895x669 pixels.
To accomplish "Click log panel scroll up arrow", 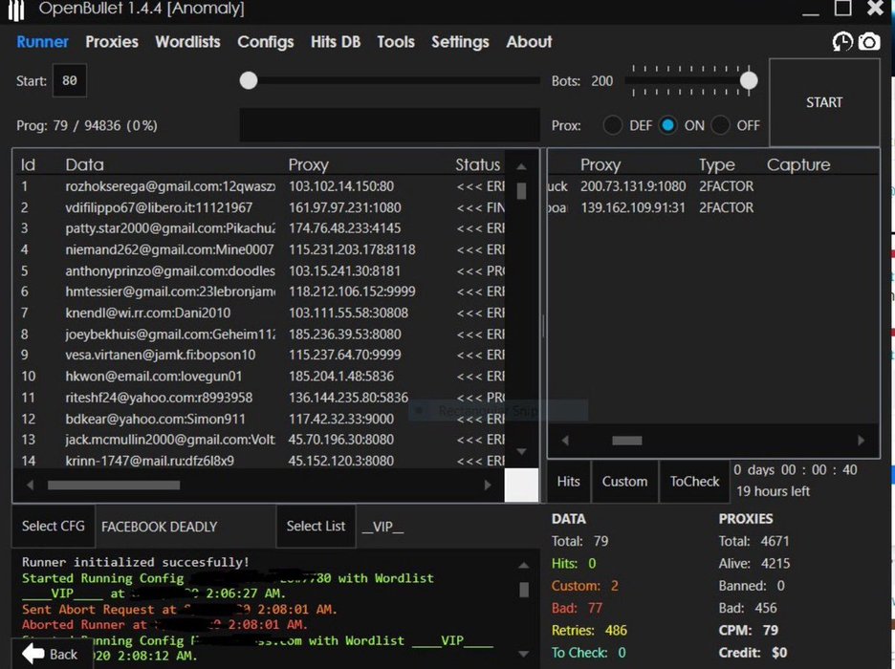I will click(x=523, y=565).
